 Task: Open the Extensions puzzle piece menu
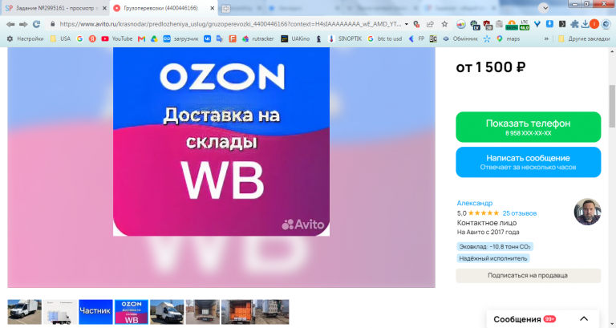pyautogui.click(x=574, y=24)
